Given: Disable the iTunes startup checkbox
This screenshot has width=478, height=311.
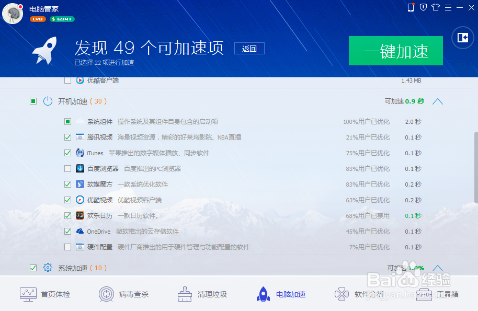Looking at the screenshot, I should pyautogui.click(x=67, y=153).
